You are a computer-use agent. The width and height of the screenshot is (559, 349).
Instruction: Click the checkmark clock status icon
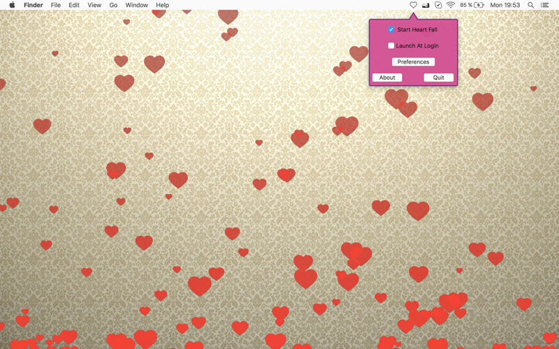pyautogui.click(x=438, y=5)
